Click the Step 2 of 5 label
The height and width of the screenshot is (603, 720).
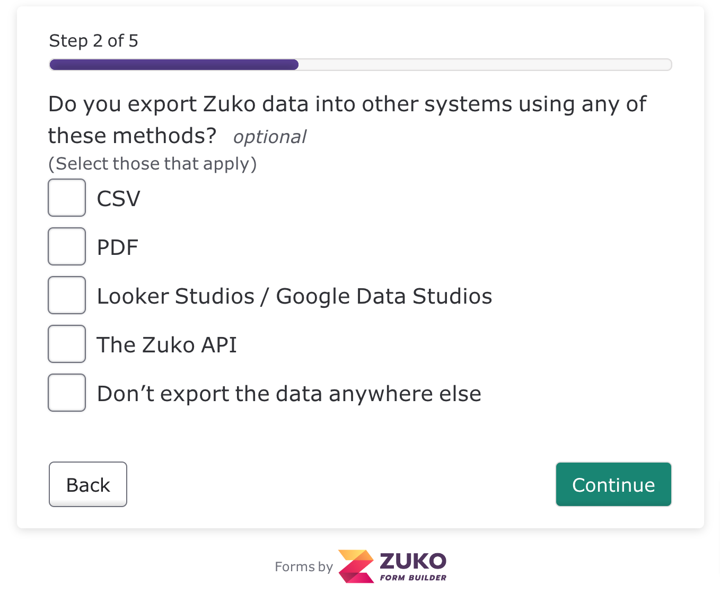[x=93, y=40]
